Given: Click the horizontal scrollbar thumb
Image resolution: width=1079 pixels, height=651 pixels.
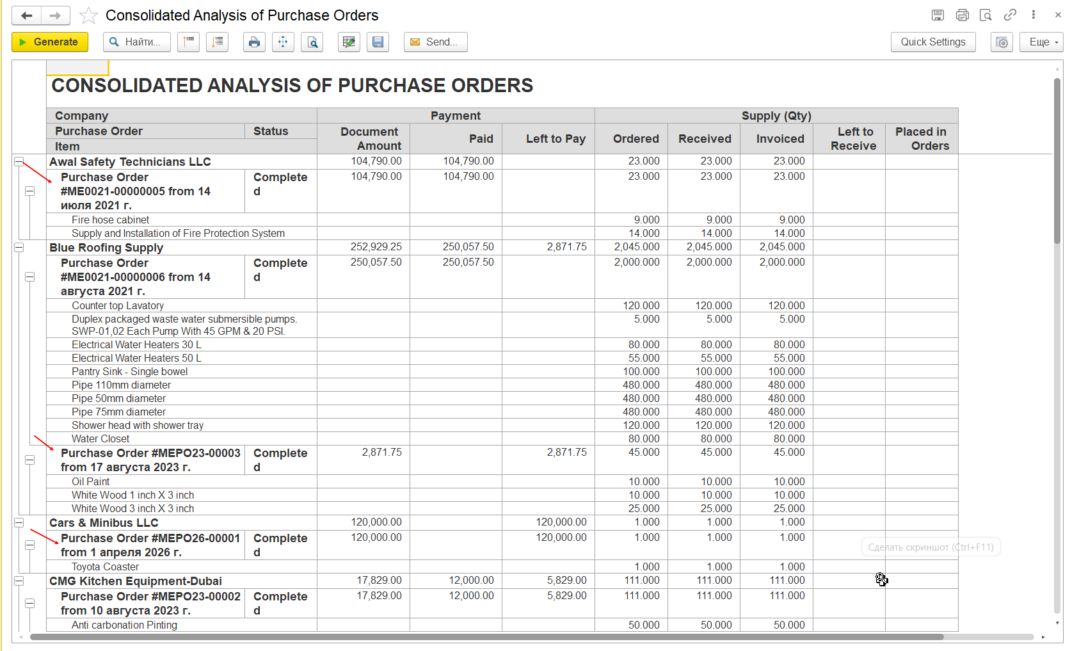Looking at the screenshot, I should tap(486, 637).
